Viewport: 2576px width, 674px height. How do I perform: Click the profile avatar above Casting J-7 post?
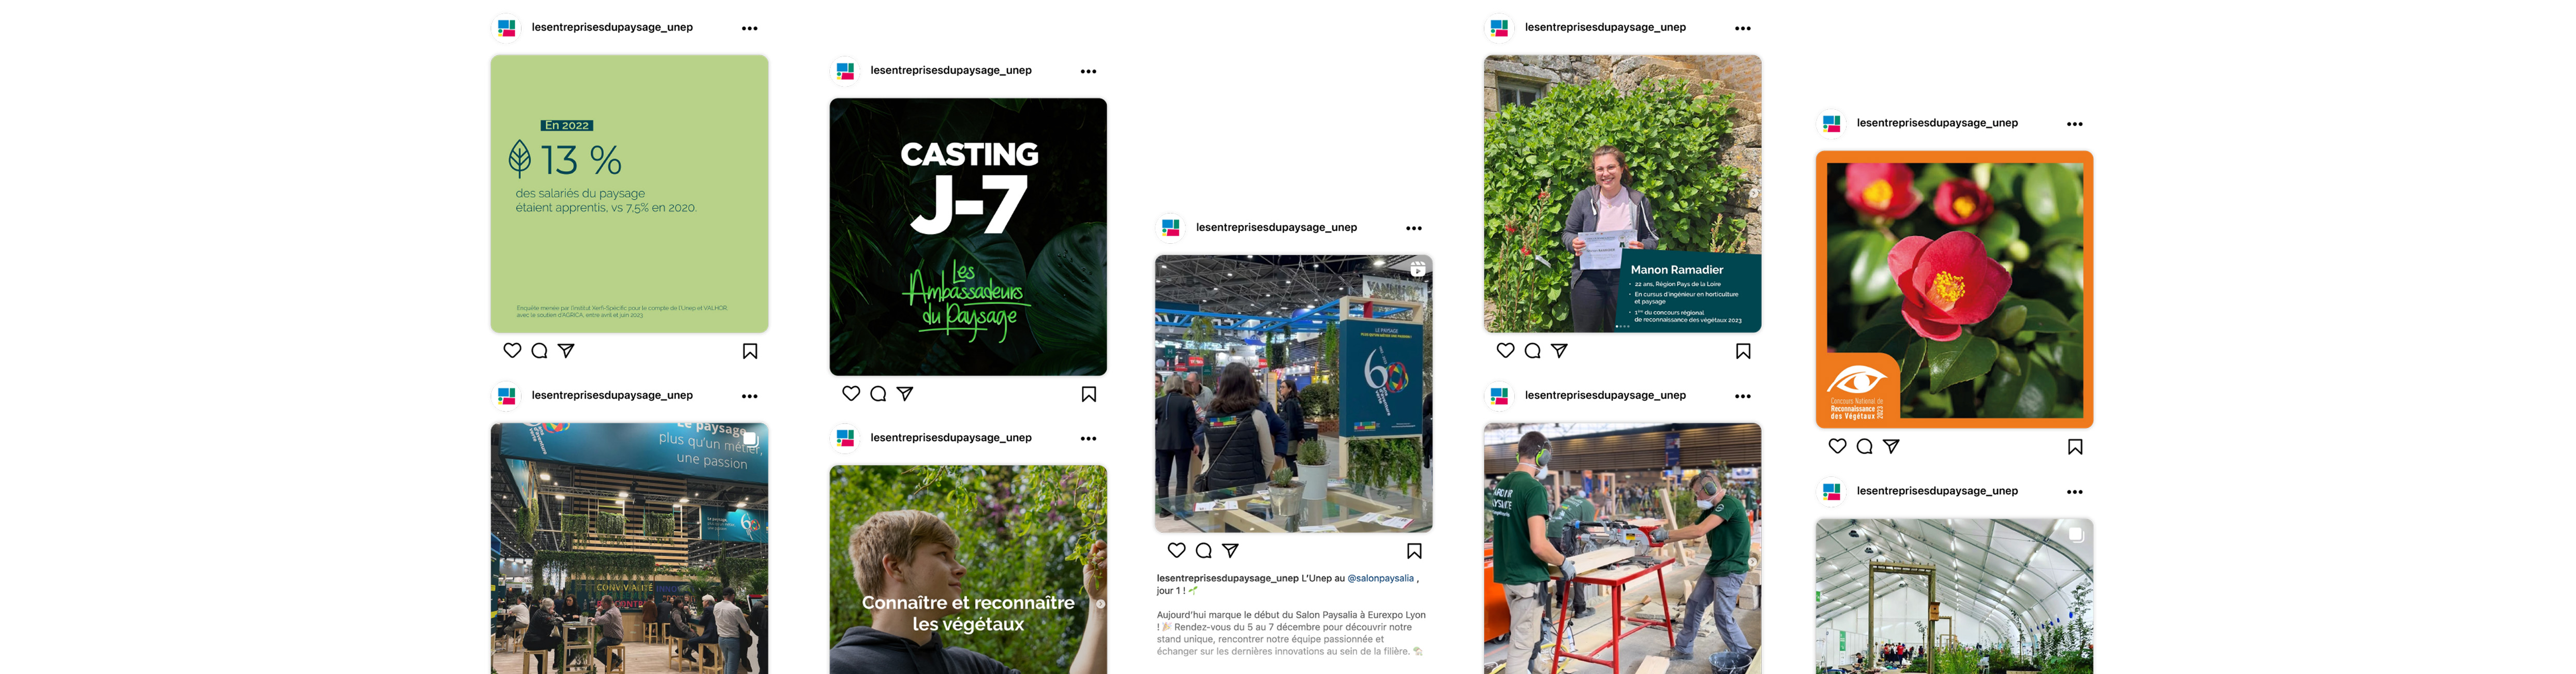pos(845,71)
